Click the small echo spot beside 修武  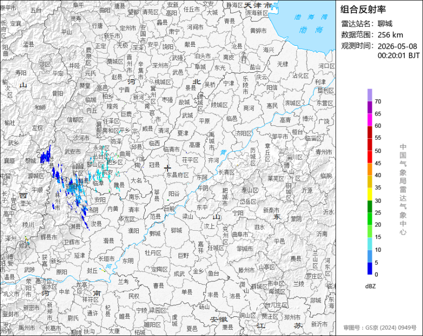click(x=27, y=240)
